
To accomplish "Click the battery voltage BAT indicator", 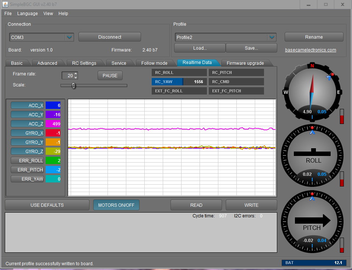I will 314,263.
